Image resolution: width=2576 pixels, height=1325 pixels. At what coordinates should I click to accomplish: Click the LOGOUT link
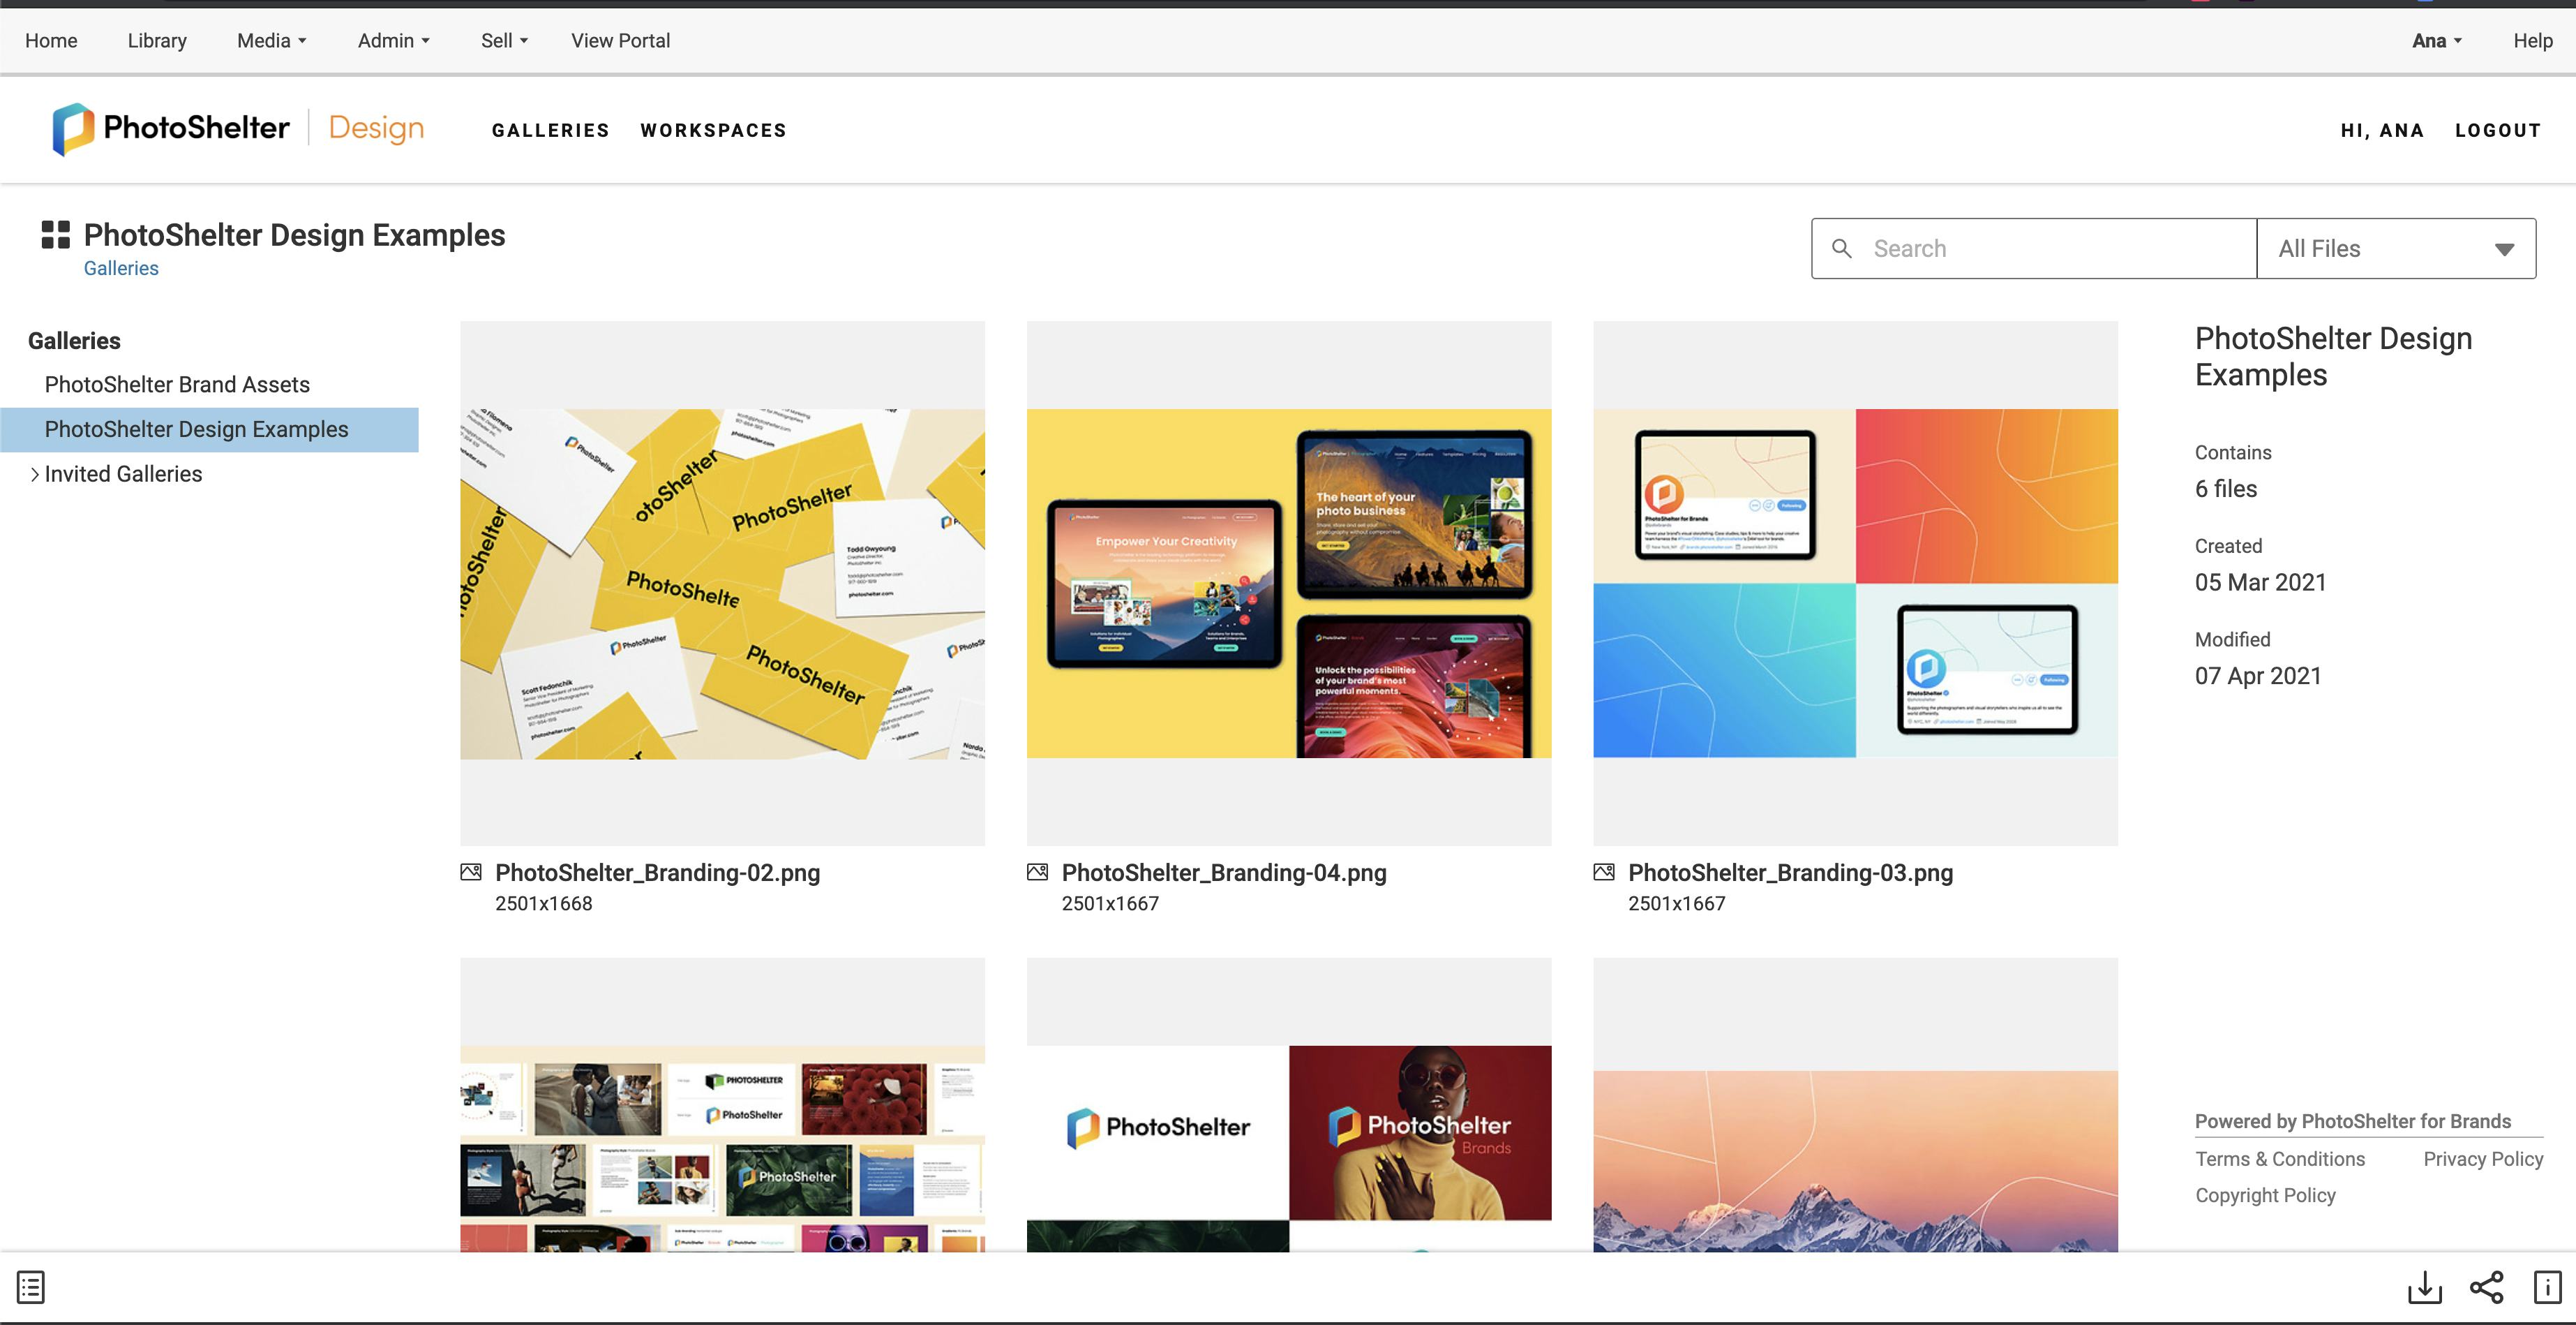click(x=2497, y=130)
